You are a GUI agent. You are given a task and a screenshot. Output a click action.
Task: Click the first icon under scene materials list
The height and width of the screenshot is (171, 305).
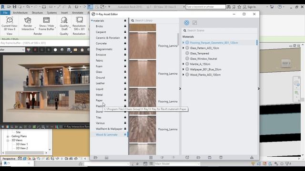click(187, 158)
